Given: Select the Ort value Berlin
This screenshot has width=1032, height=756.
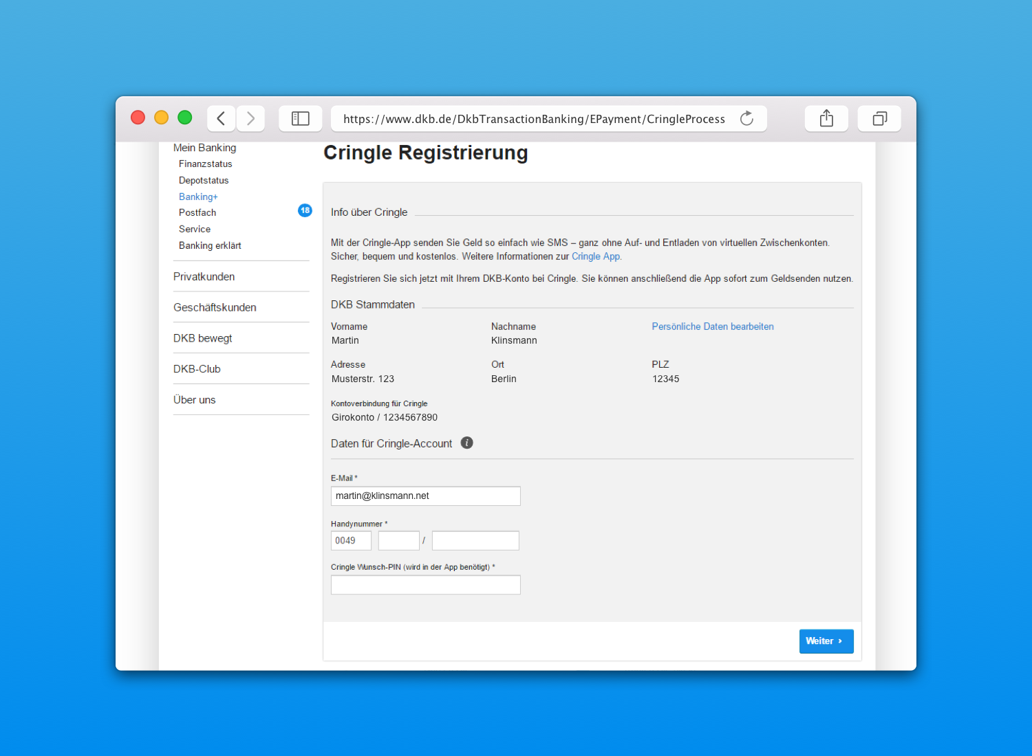Looking at the screenshot, I should [x=504, y=379].
